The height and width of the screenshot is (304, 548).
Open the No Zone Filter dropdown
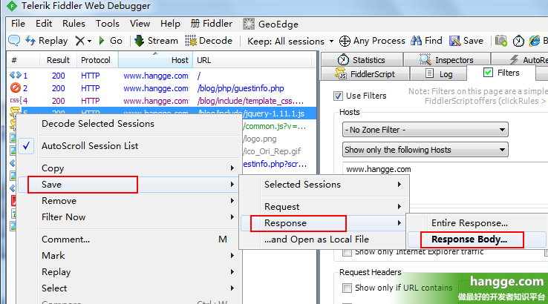coord(425,130)
